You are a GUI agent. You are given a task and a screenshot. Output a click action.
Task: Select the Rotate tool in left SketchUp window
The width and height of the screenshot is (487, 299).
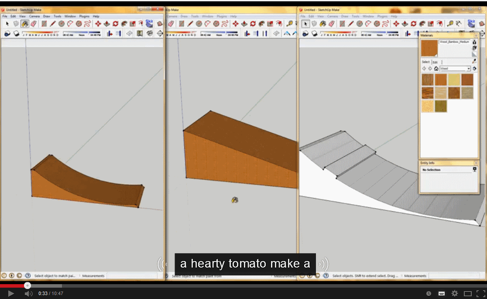pyautogui.click(x=115, y=24)
